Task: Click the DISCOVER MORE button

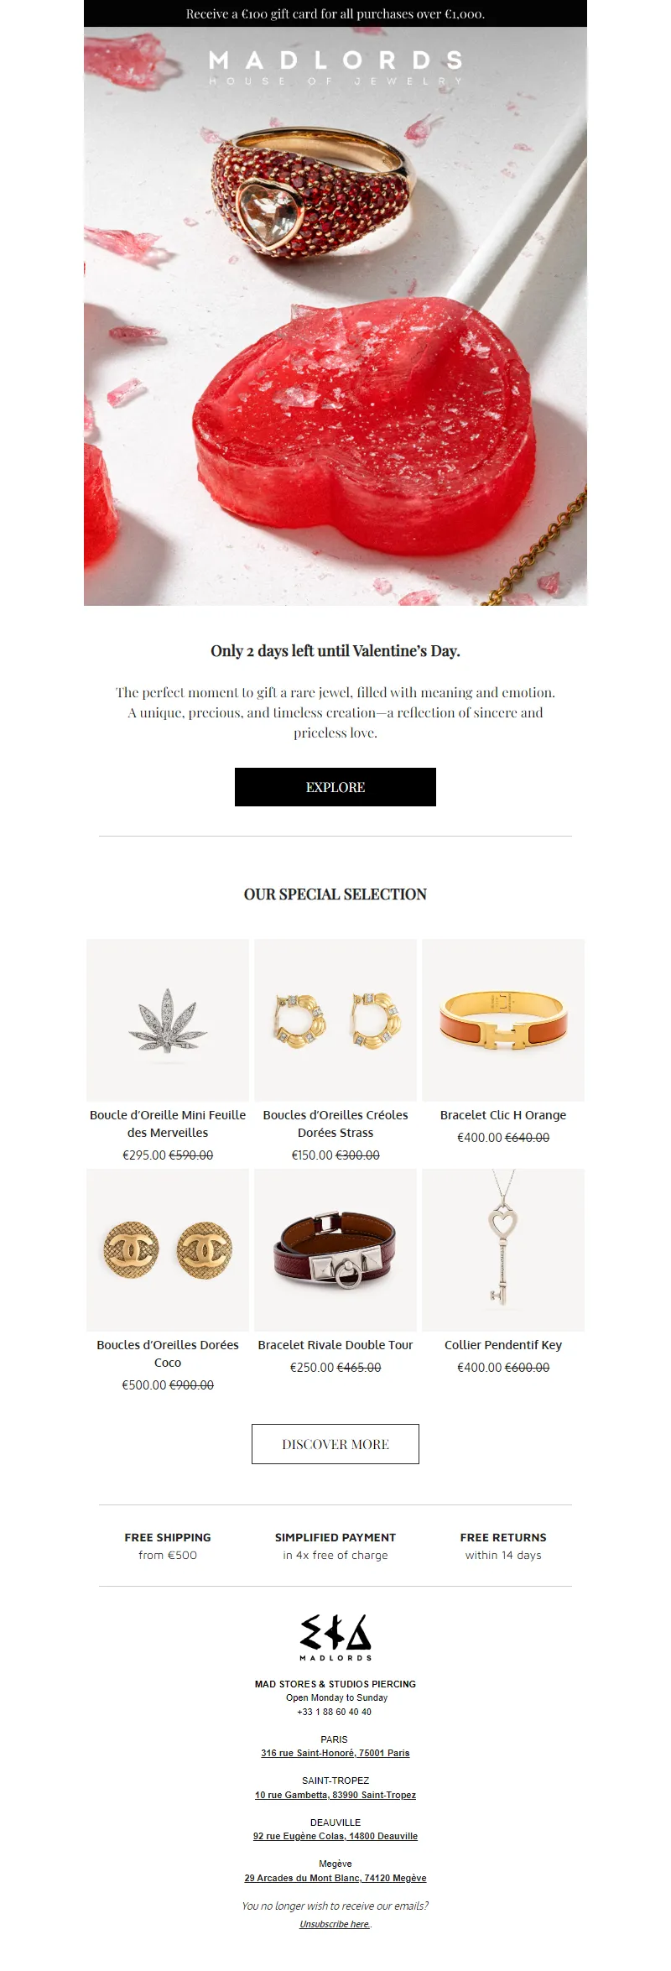Action: pyautogui.click(x=335, y=1444)
